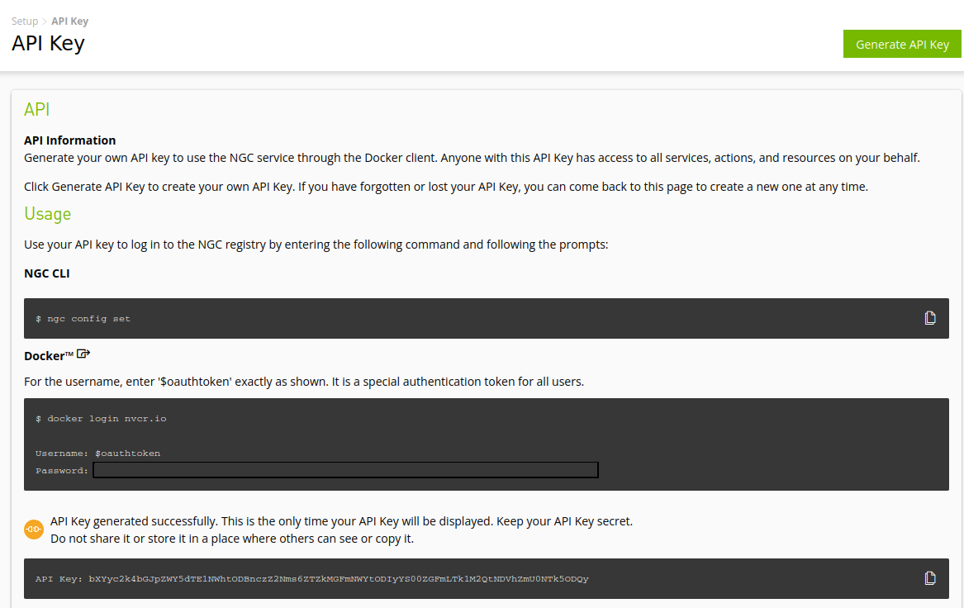Click the 'Do not share it or store it' line
This screenshot has width=964, height=608.
pyautogui.click(x=232, y=539)
